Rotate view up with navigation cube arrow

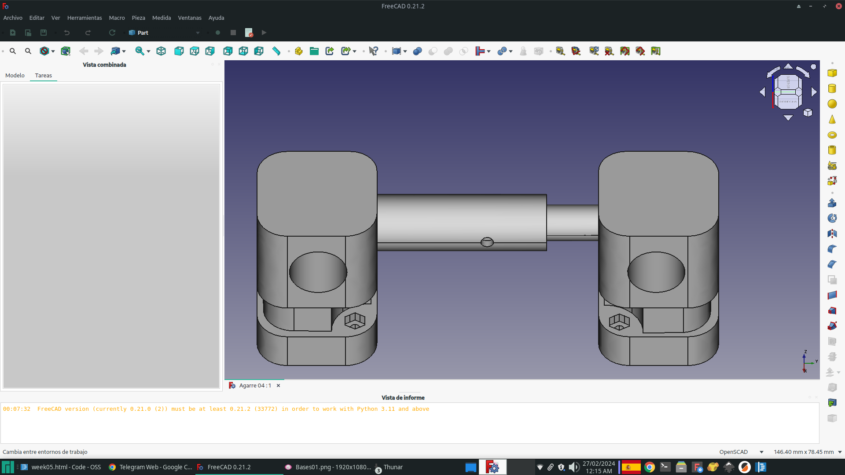[x=788, y=66]
